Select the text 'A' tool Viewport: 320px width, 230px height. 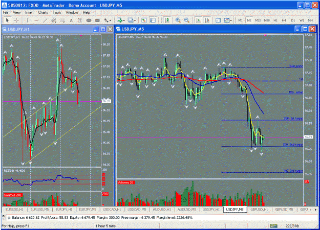pos(71,20)
